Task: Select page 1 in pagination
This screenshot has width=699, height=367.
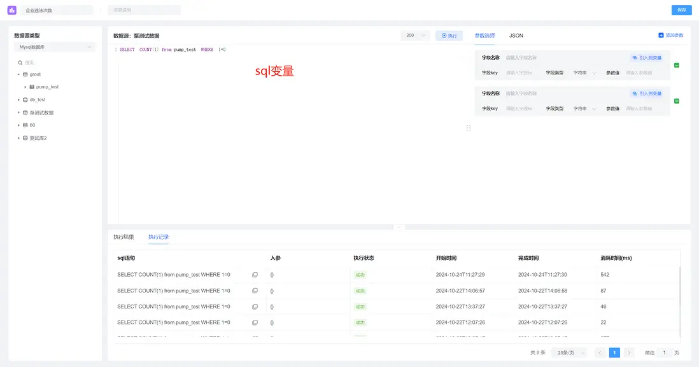Action: click(614, 353)
